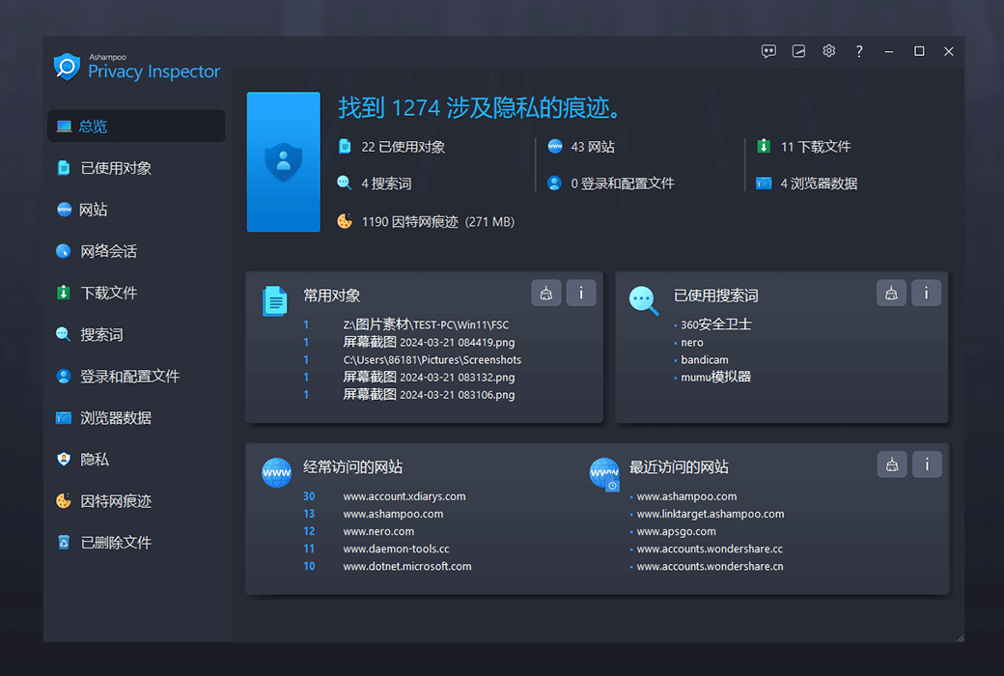Viewport: 1004px width, 676px height.
Task: Click the search term bandicam
Action: 705,359
